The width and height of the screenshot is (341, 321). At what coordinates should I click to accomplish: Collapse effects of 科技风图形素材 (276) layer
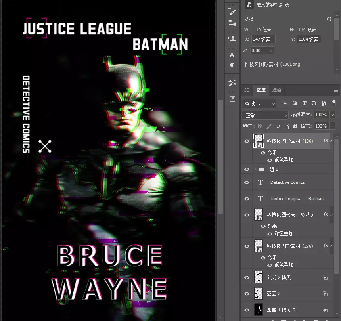tap(331, 246)
